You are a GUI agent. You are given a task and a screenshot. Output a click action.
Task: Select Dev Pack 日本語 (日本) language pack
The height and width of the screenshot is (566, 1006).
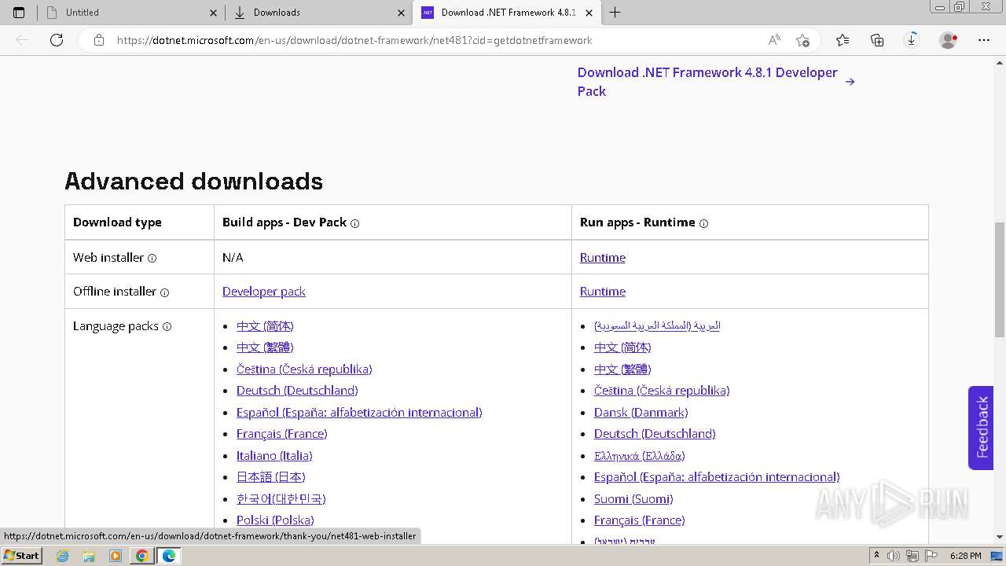click(x=270, y=476)
